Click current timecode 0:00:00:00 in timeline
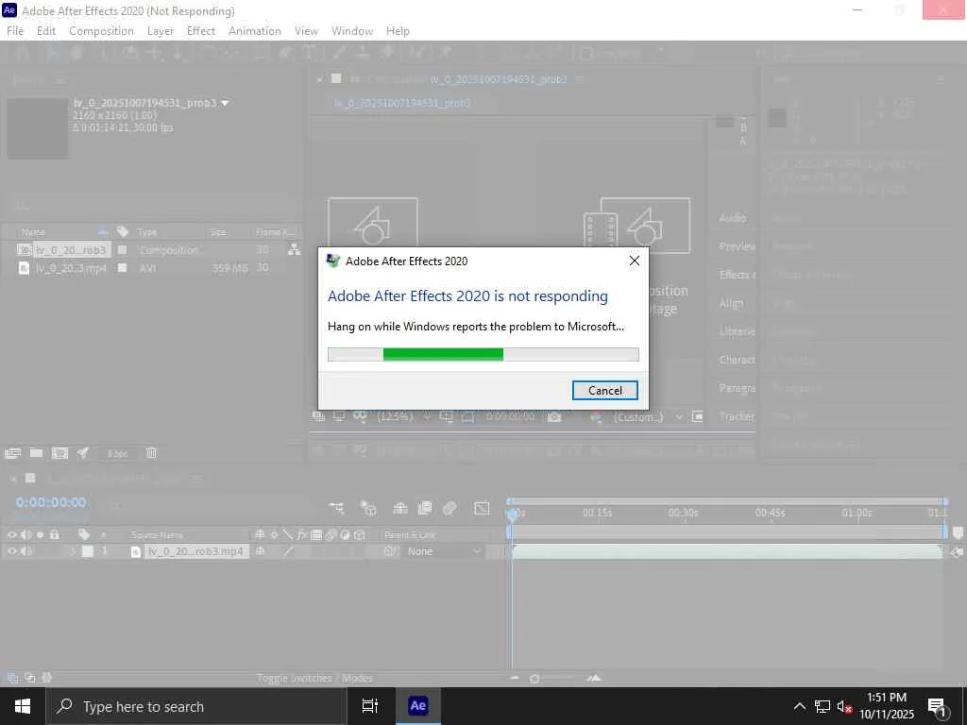 [x=51, y=502]
